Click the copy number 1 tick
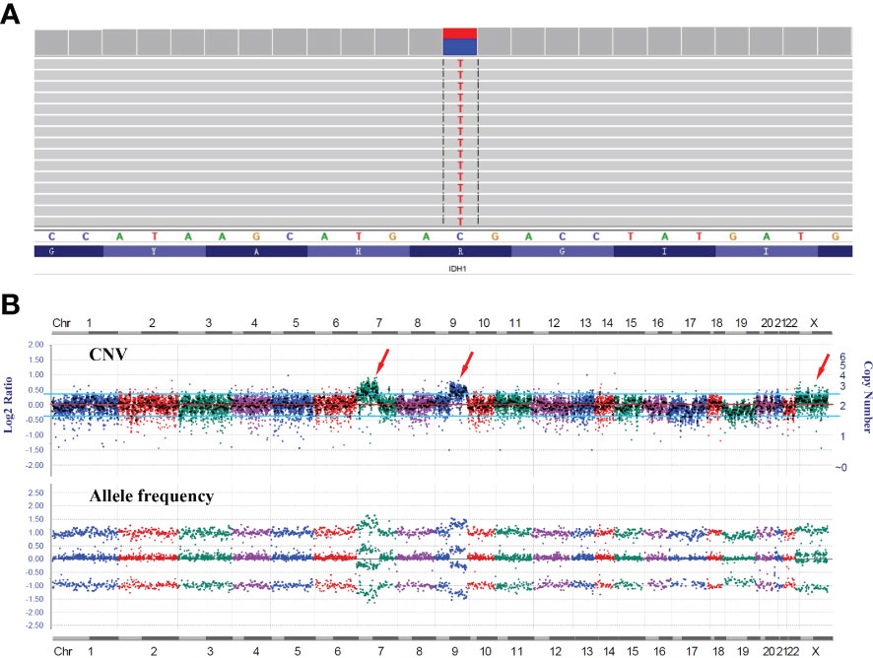The width and height of the screenshot is (873, 658). (x=842, y=436)
